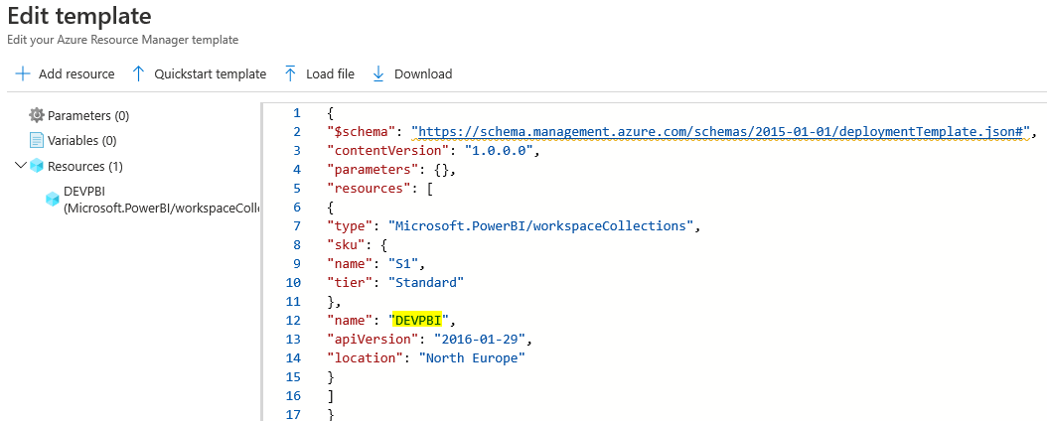This screenshot has width=1047, height=421.
Task: Click the "apiVersion" key on line 13
Action: coord(372,340)
